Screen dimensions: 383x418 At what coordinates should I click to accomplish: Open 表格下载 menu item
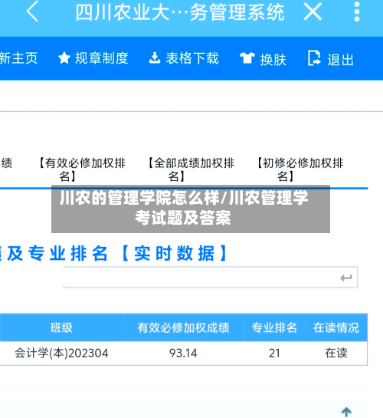[192, 58]
